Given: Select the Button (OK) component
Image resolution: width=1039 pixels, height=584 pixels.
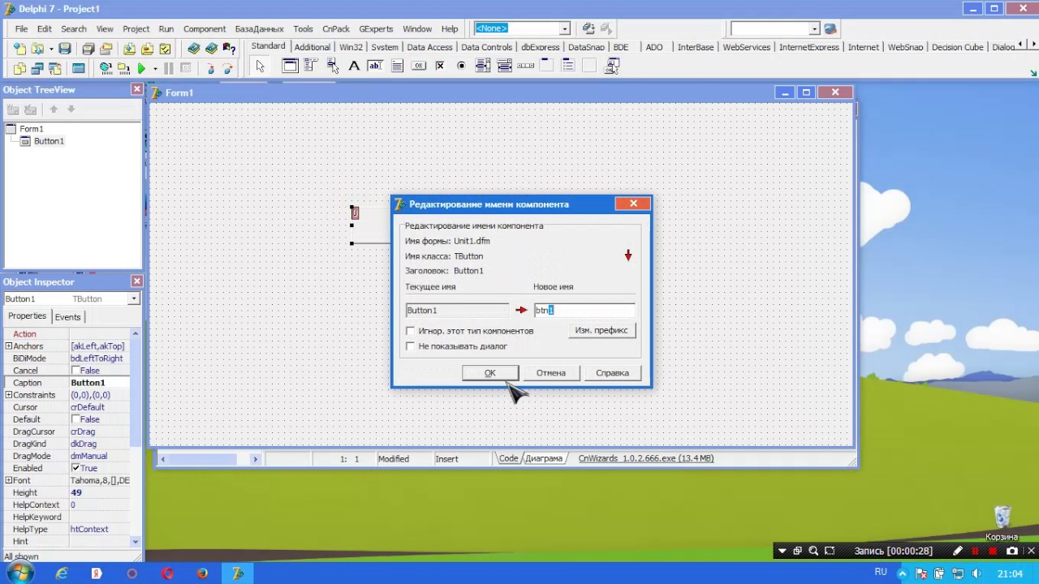Looking at the screenshot, I should 419,66.
